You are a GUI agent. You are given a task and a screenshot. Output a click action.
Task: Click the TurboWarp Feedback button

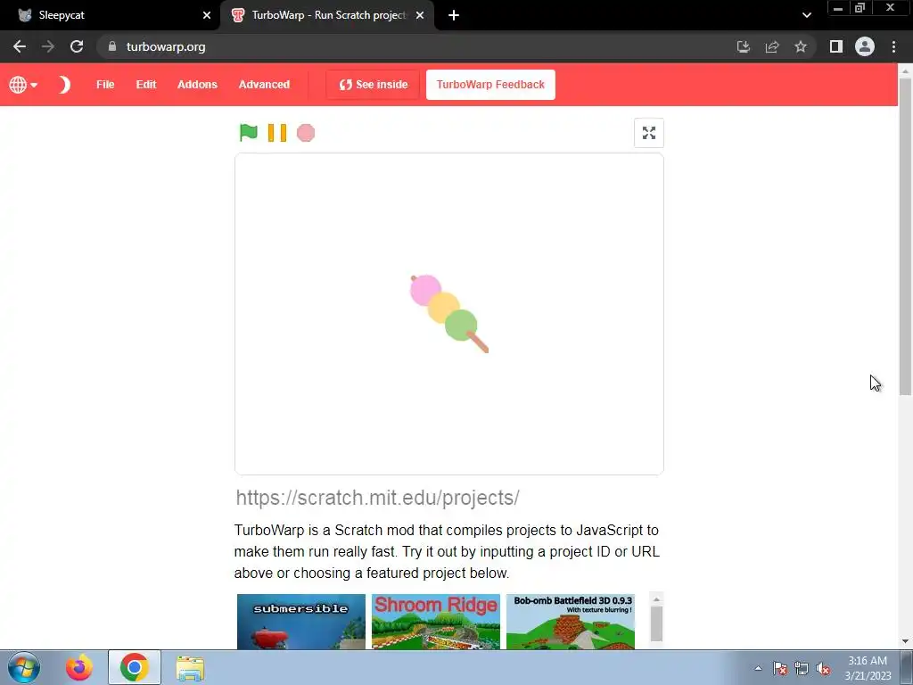(490, 85)
